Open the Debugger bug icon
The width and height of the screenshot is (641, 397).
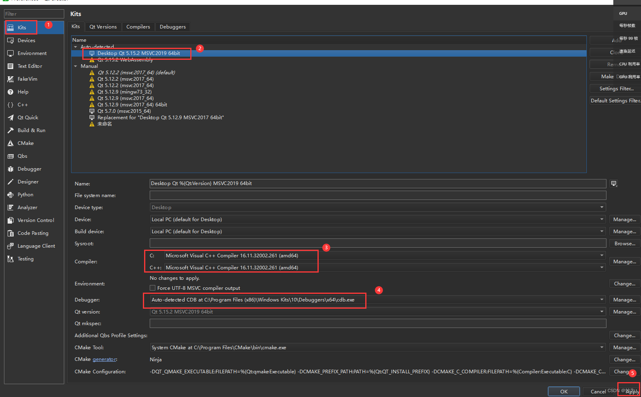click(11, 169)
